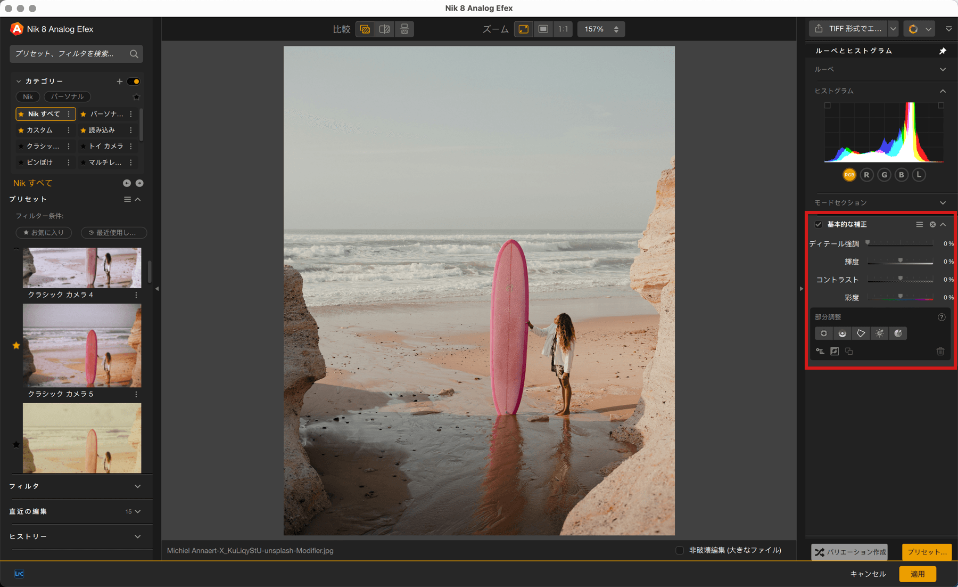The height and width of the screenshot is (587, 958).
Task: Click the fill-view zoom icon
Action: 543,29
